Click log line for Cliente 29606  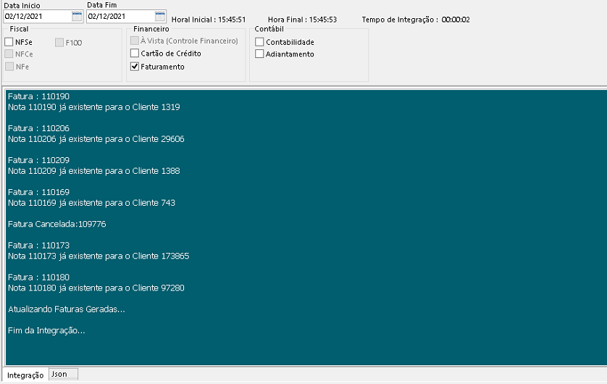click(96, 139)
